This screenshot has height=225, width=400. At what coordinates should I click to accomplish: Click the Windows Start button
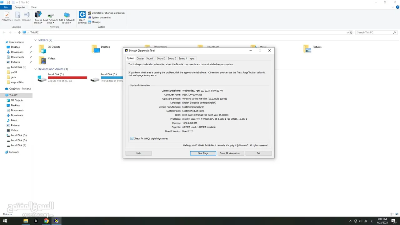[5, 221]
